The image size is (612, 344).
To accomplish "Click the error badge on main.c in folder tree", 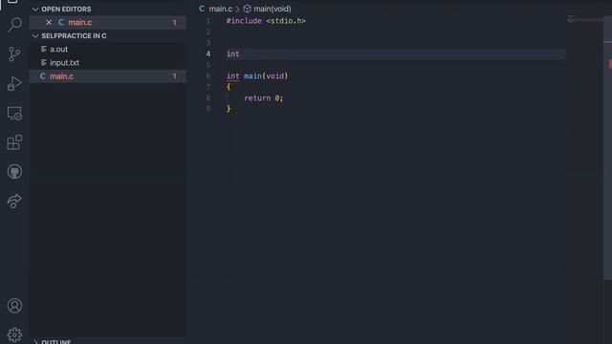I will click(x=174, y=76).
